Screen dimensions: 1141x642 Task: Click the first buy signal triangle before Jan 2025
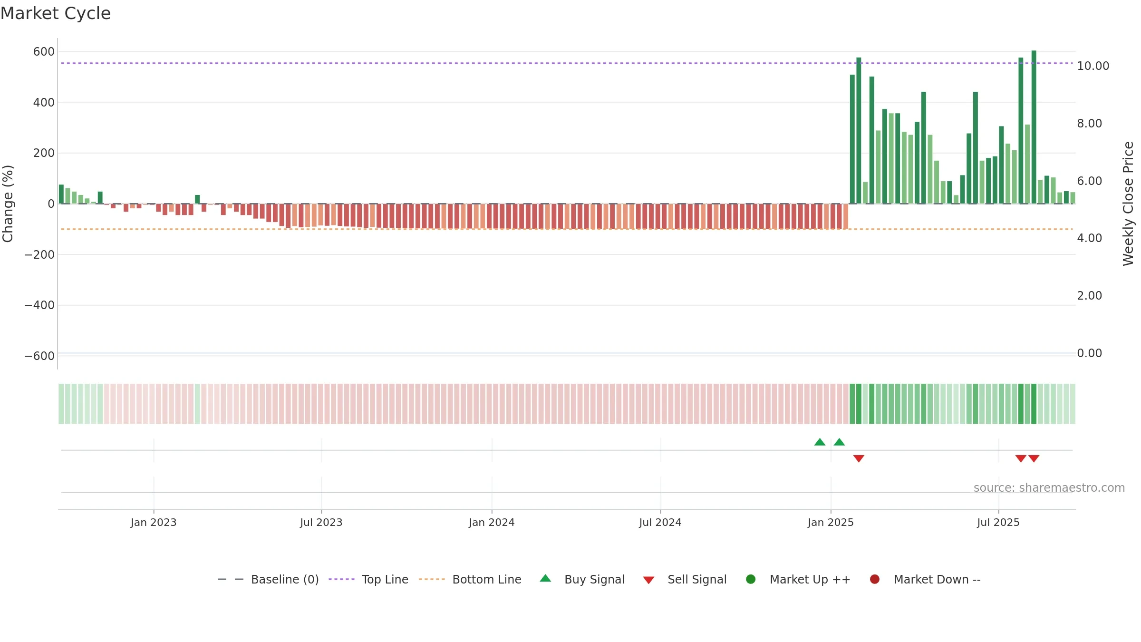(820, 442)
